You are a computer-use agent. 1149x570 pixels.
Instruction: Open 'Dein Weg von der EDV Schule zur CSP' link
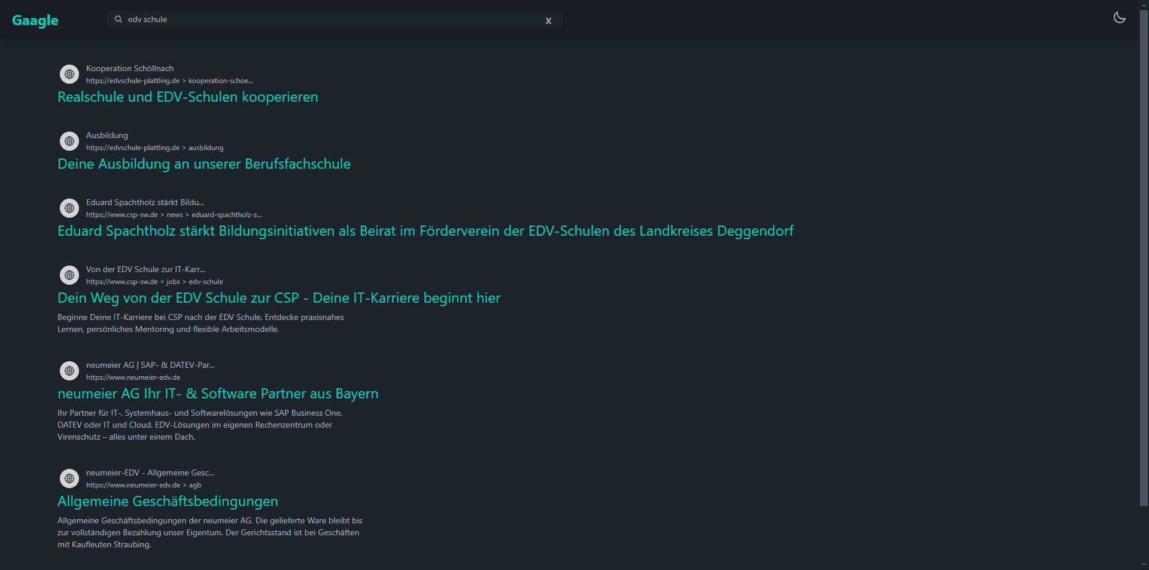click(x=279, y=298)
